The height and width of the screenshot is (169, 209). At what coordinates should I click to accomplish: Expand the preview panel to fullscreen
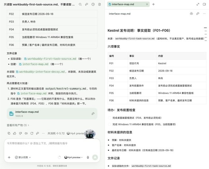(198, 4)
